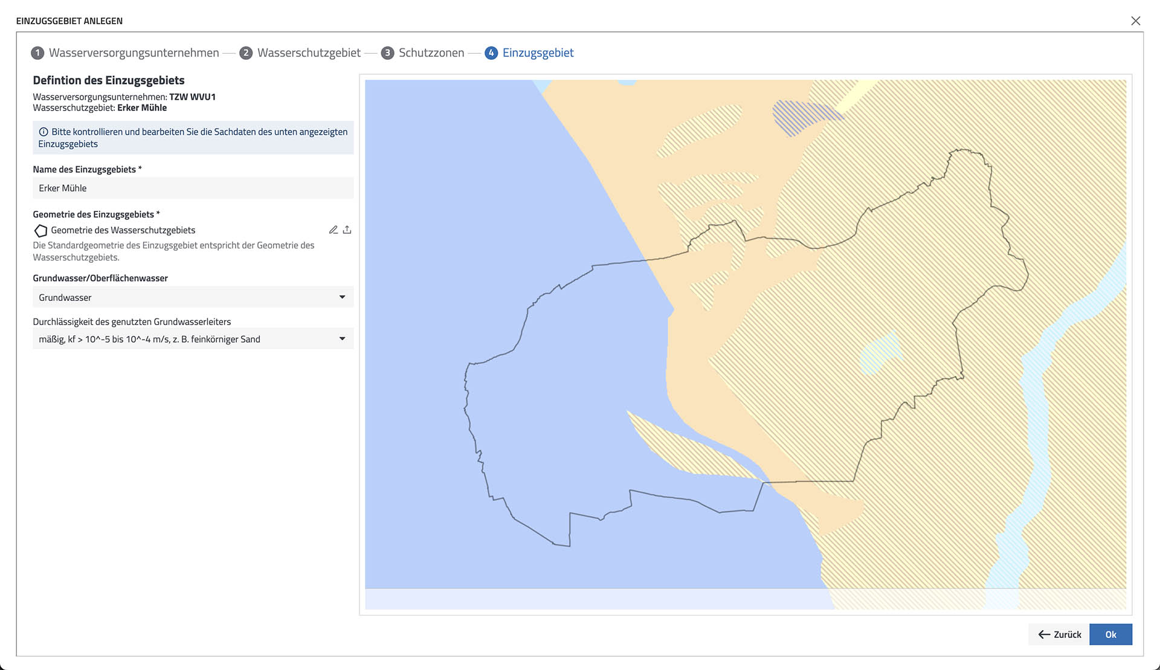Go to the Schutzzonen wizard step
The width and height of the screenshot is (1160, 670).
pyautogui.click(x=431, y=53)
